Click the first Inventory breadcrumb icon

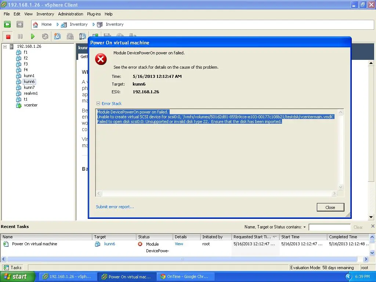tap(64, 25)
